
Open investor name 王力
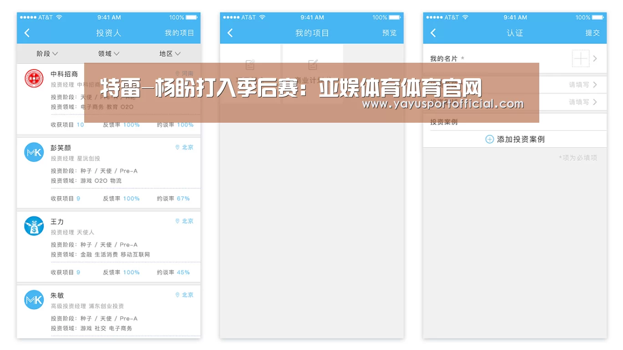point(57,221)
